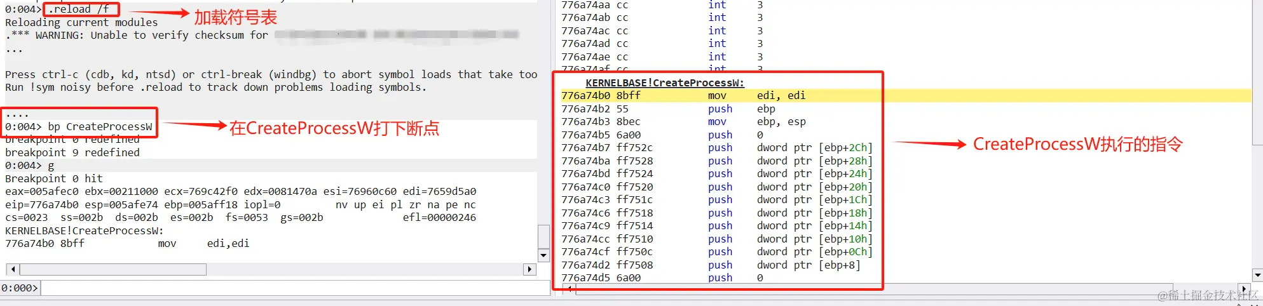This screenshot has height=306, width=1263.
Task: Click the .reload /f command text
Action: (79, 10)
